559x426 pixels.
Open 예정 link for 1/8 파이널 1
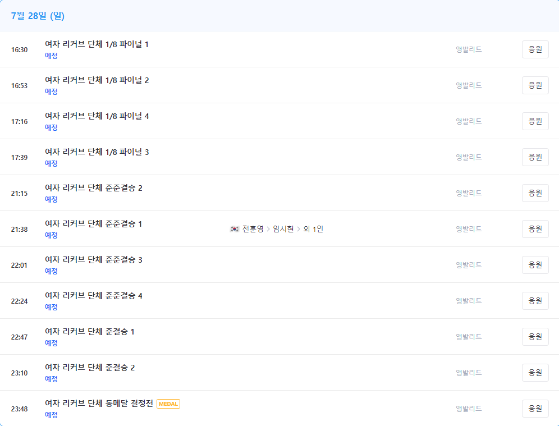(51, 56)
